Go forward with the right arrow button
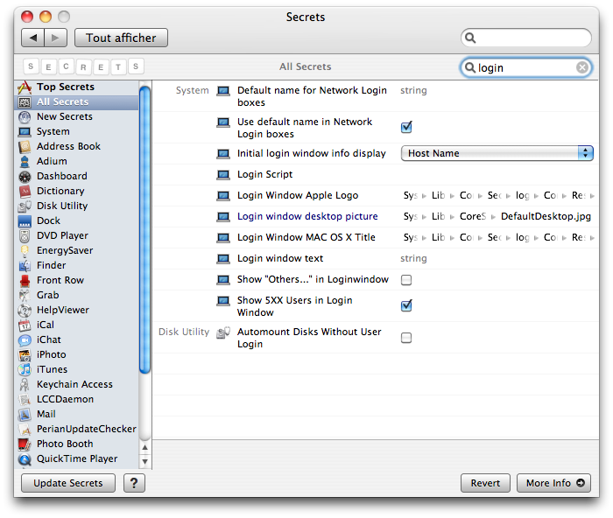The image size is (613, 518). coord(55,38)
